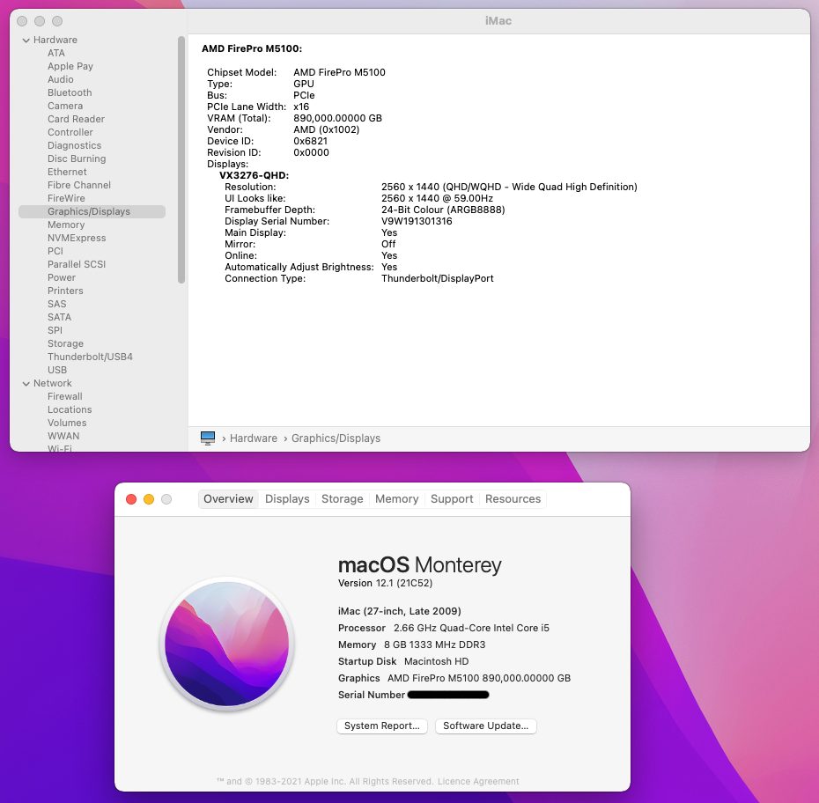Select Storage in System Information sidebar
Screen dimensions: 819x803
coord(66,343)
